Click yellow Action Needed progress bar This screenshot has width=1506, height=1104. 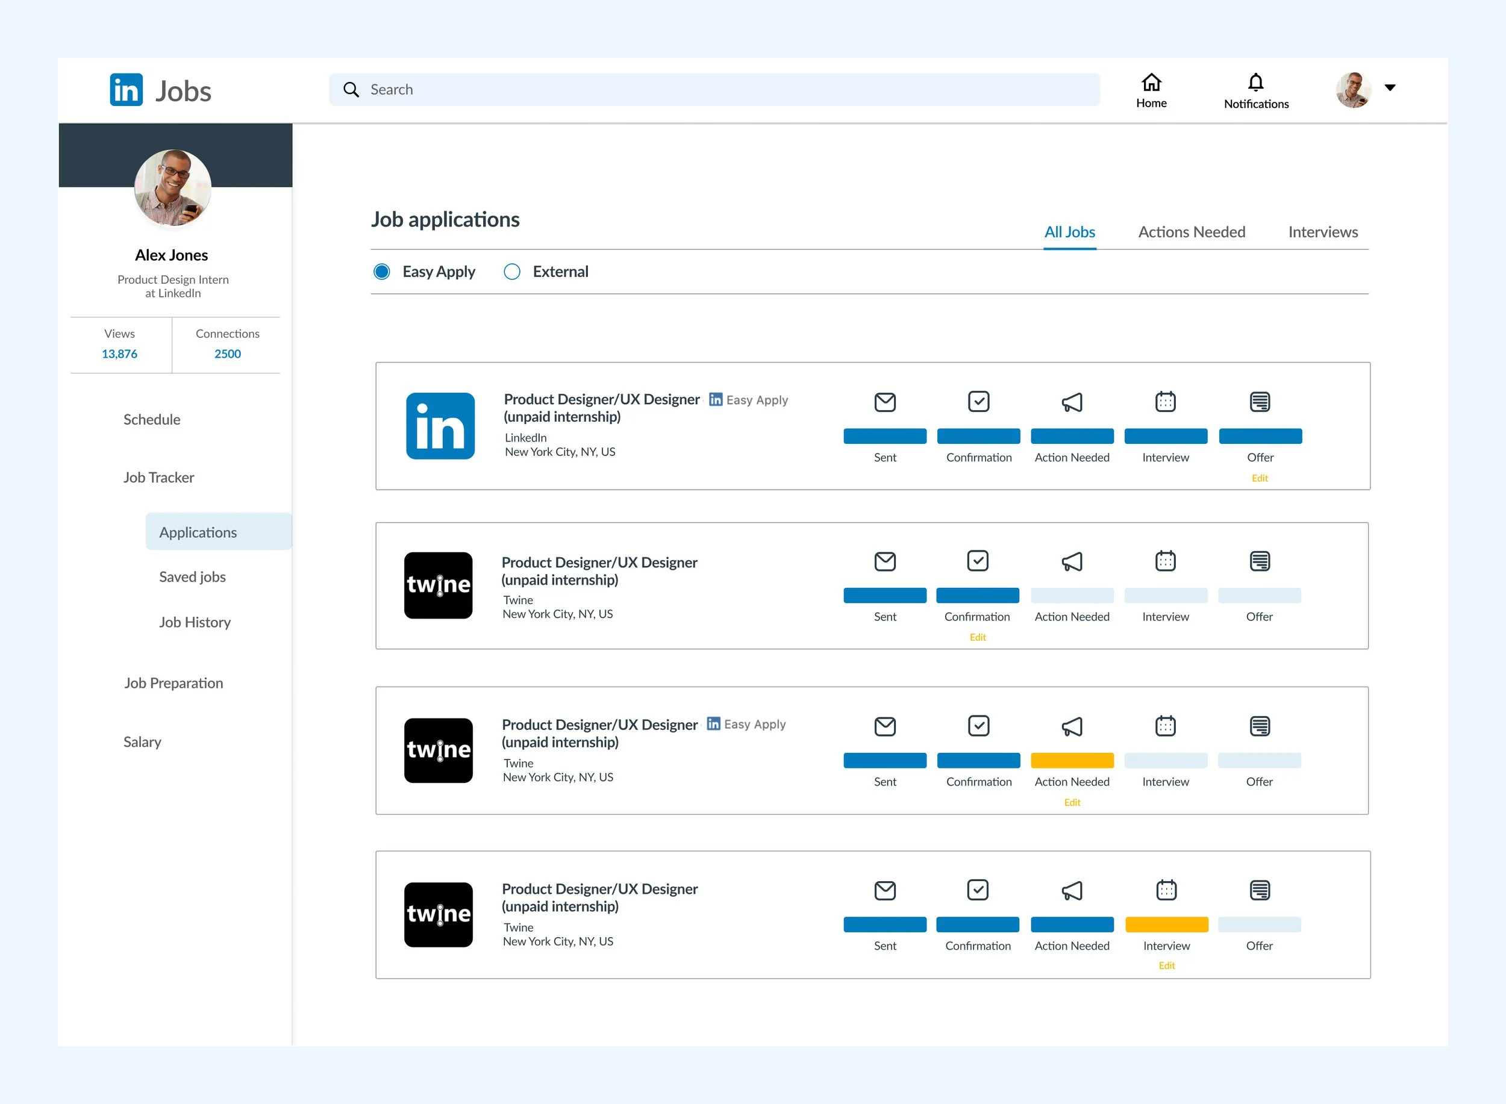click(x=1072, y=761)
